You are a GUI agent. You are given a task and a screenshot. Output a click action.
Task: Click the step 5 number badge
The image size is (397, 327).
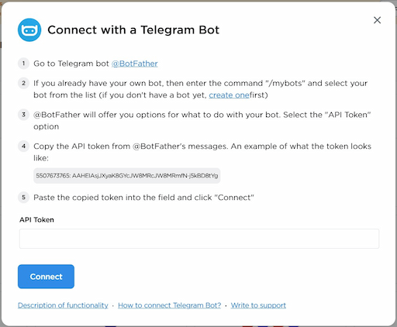pos(23,198)
